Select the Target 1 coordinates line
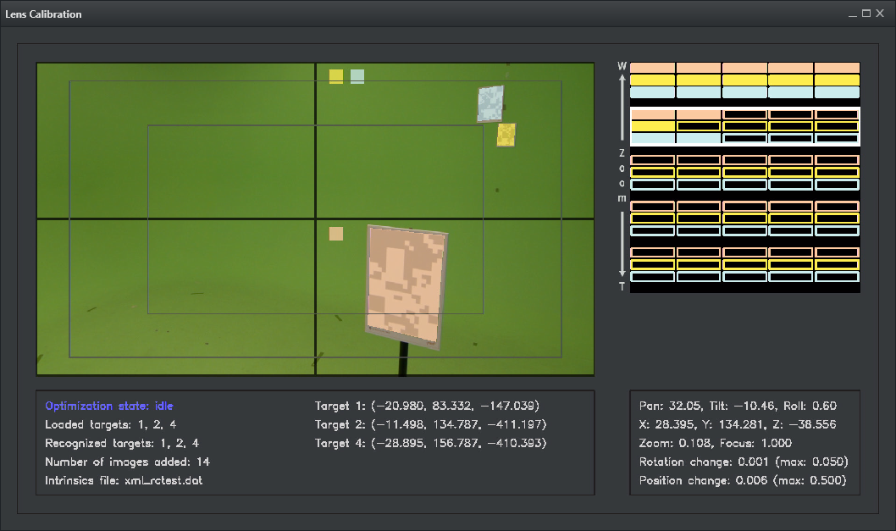Viewport: 896px width, 531px height. [x=427, y=406]
